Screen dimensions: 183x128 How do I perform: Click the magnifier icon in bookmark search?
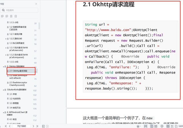tap(3, 10)
